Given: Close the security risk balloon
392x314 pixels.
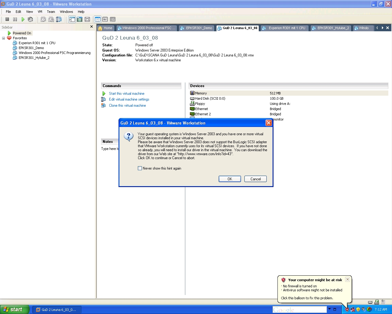Looking at the screenshot, I should point(348,279).
